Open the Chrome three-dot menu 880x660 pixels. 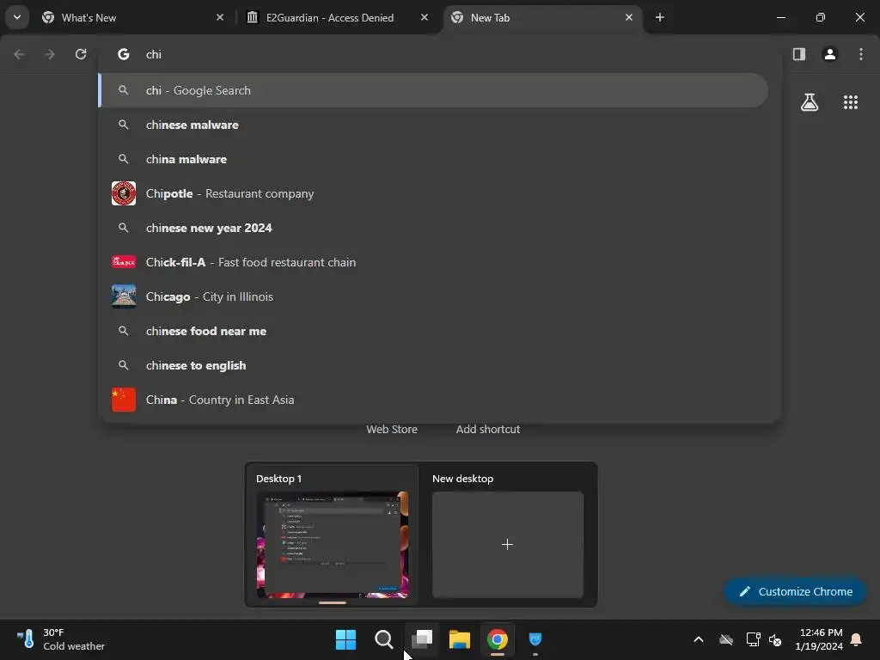861,54
